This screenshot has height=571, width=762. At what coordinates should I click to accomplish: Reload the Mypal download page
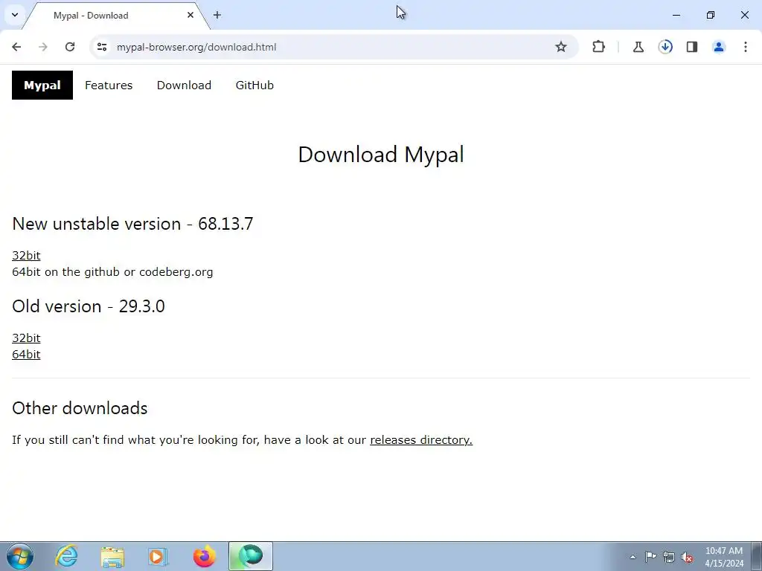click(x=70, y=47)
